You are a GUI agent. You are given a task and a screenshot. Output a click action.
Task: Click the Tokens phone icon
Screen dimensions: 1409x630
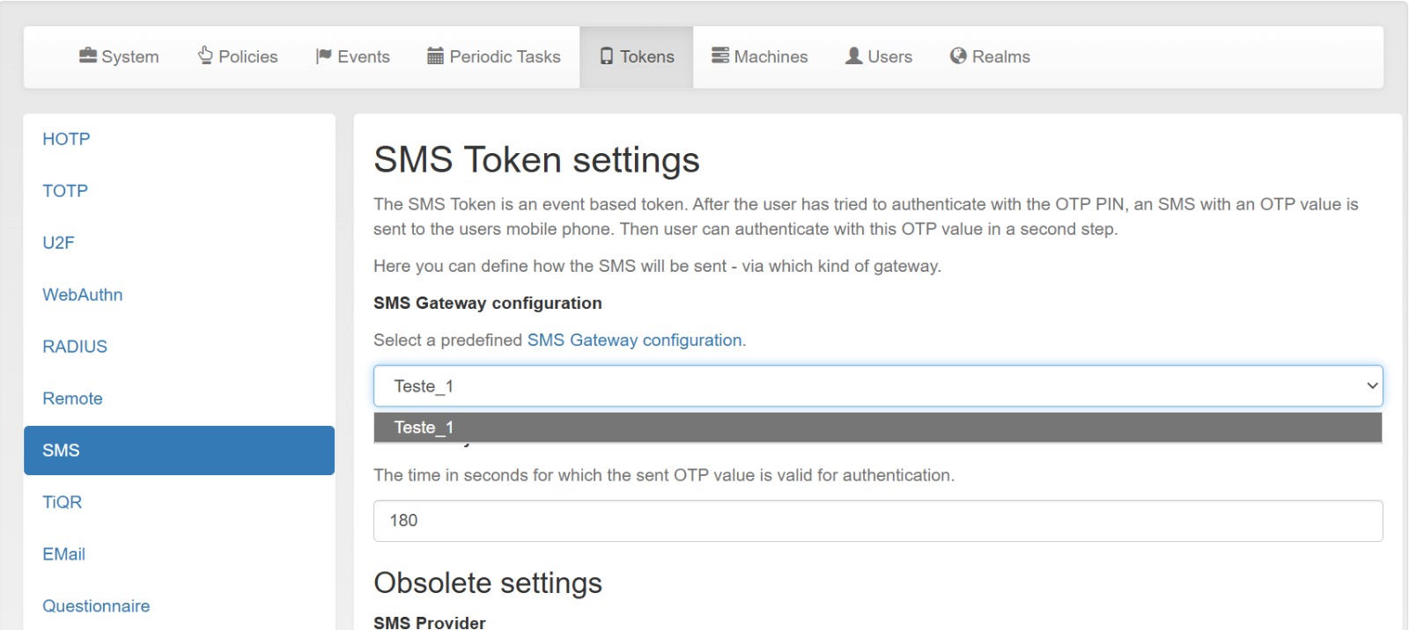point(607,56)
